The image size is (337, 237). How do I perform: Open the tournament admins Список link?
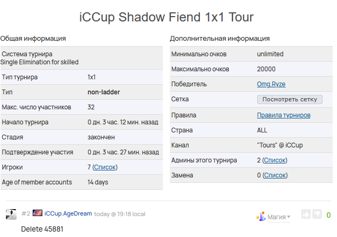(x=275, y=160)
